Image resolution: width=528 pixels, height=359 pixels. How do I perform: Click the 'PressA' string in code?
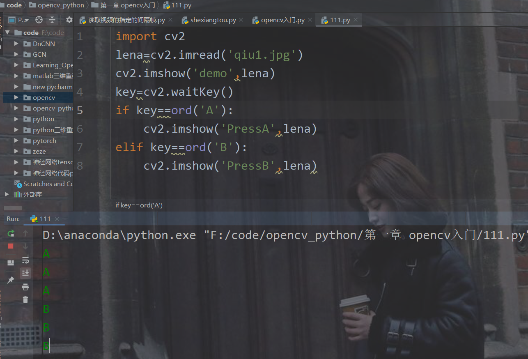pos(248,129)
